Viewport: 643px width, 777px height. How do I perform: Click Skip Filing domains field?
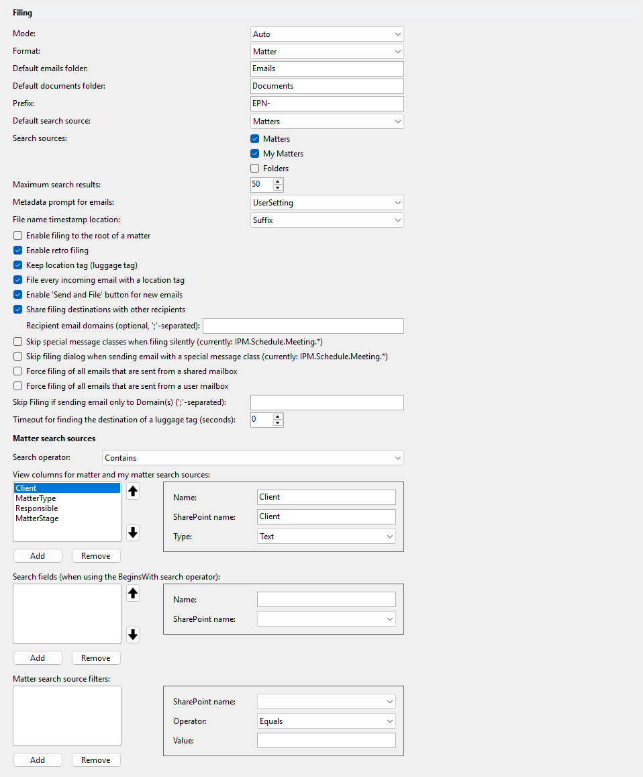point(327,402)
